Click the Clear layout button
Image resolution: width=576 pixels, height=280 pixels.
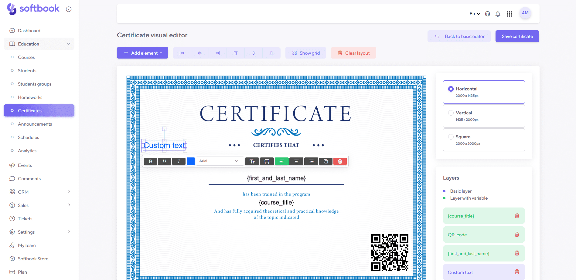point(353,53)
